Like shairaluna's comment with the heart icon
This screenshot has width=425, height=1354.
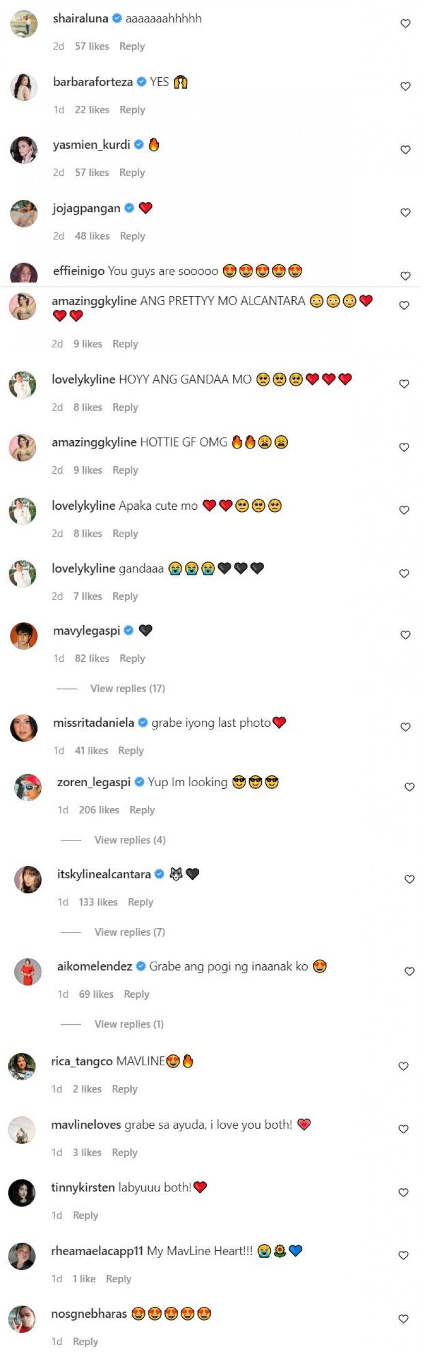tap(405, 23)
